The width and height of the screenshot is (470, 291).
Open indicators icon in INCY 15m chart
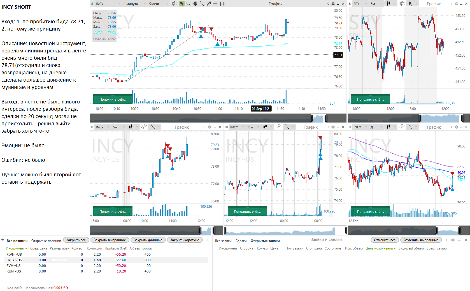(278, 127)
